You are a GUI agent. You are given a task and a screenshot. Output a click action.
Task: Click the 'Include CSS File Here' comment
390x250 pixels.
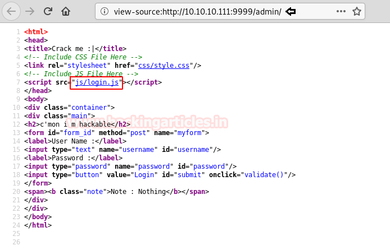tap(83, 57)
